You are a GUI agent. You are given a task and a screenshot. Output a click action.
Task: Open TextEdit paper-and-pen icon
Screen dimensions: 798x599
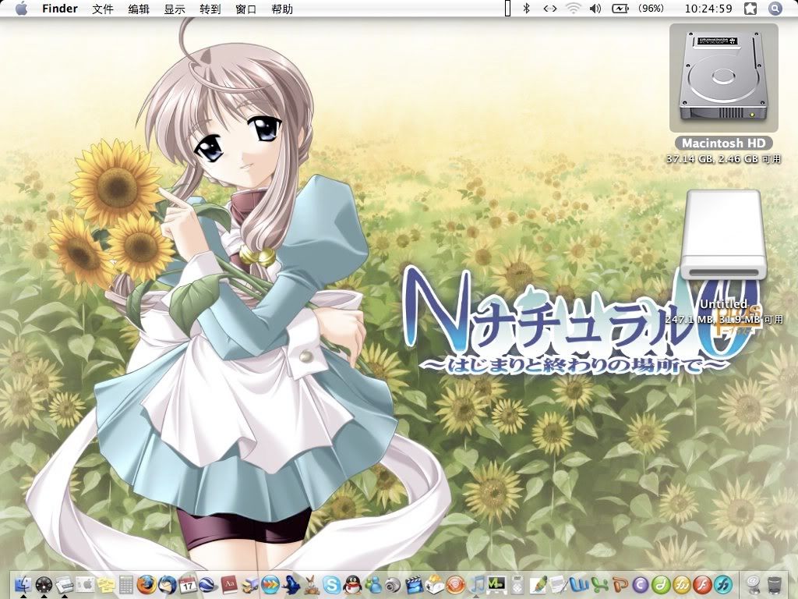tap(558, 583)
